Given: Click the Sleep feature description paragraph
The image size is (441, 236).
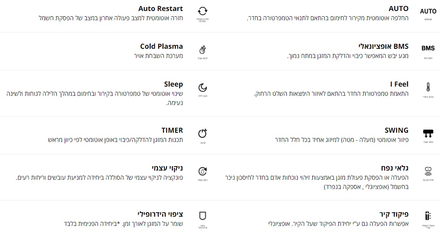Looking at the screenshot, I should (x=94, y=98).
